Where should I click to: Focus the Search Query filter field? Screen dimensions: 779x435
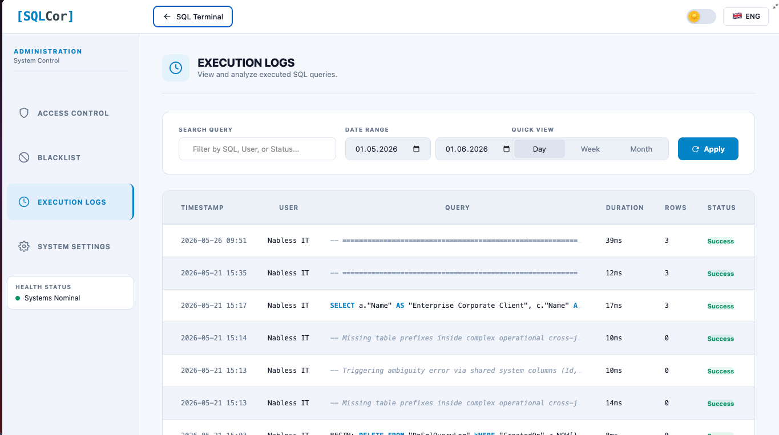click(x=257, y=149)
